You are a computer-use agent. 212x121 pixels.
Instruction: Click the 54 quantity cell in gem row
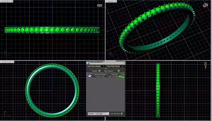click(110, 77)
